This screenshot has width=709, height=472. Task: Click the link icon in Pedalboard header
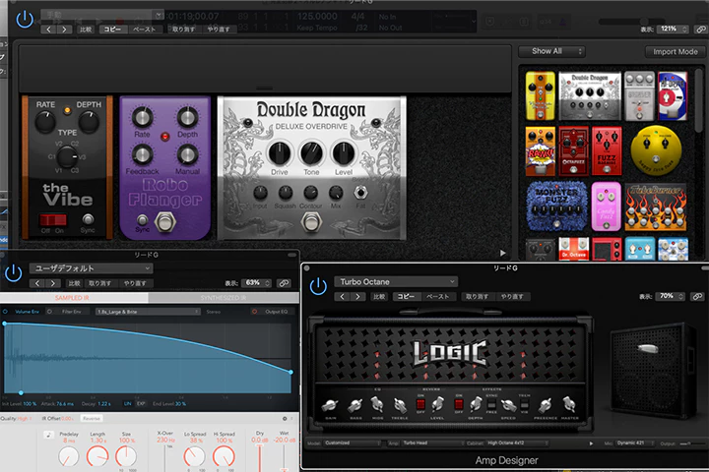click(x=700, y=29)
